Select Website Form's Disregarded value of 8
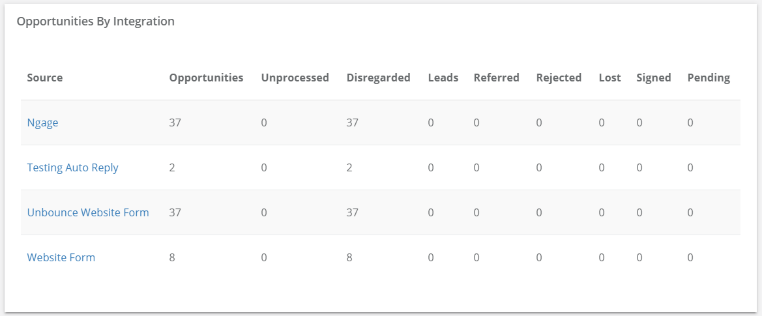This screenshot has height=316, width=762. 349,257
